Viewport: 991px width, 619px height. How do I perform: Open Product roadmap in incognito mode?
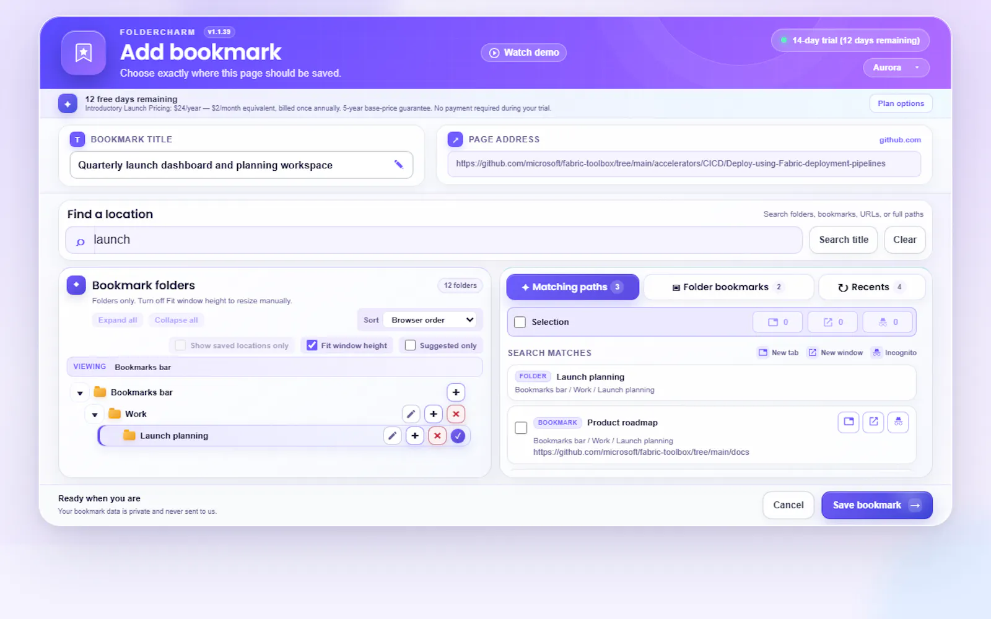click(898, 422)
